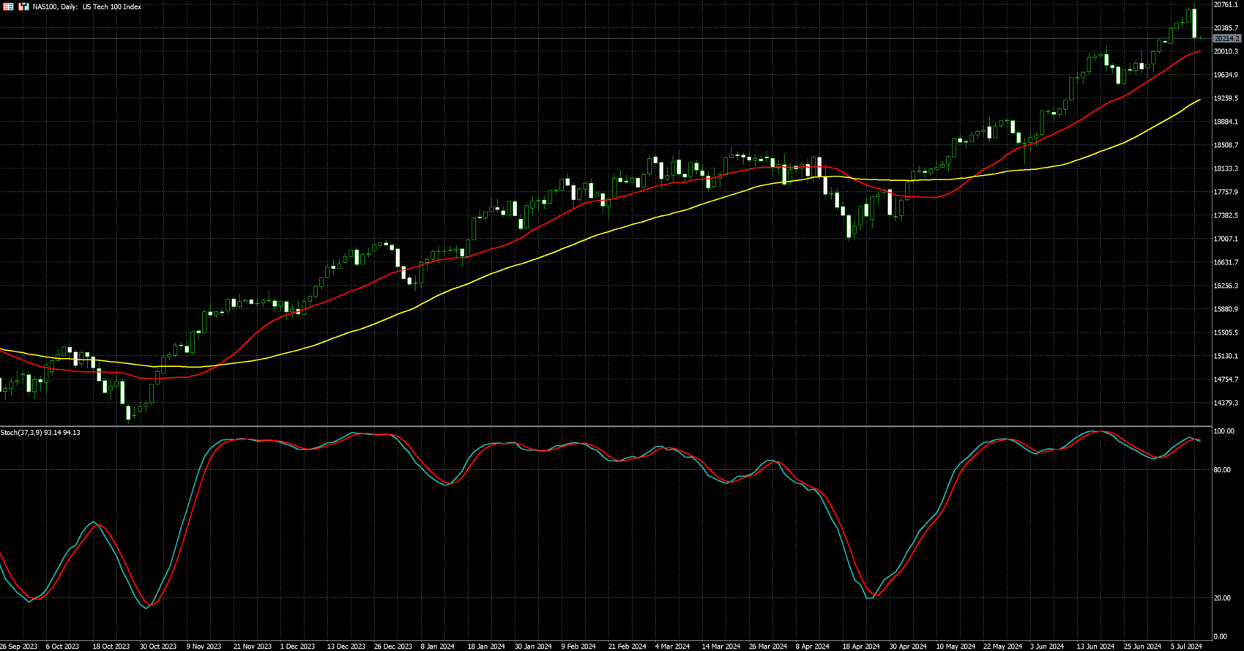Click the stochastic 20.00 level label
The height and width of the screenshot is (651, 1244).
(1222, 598)
